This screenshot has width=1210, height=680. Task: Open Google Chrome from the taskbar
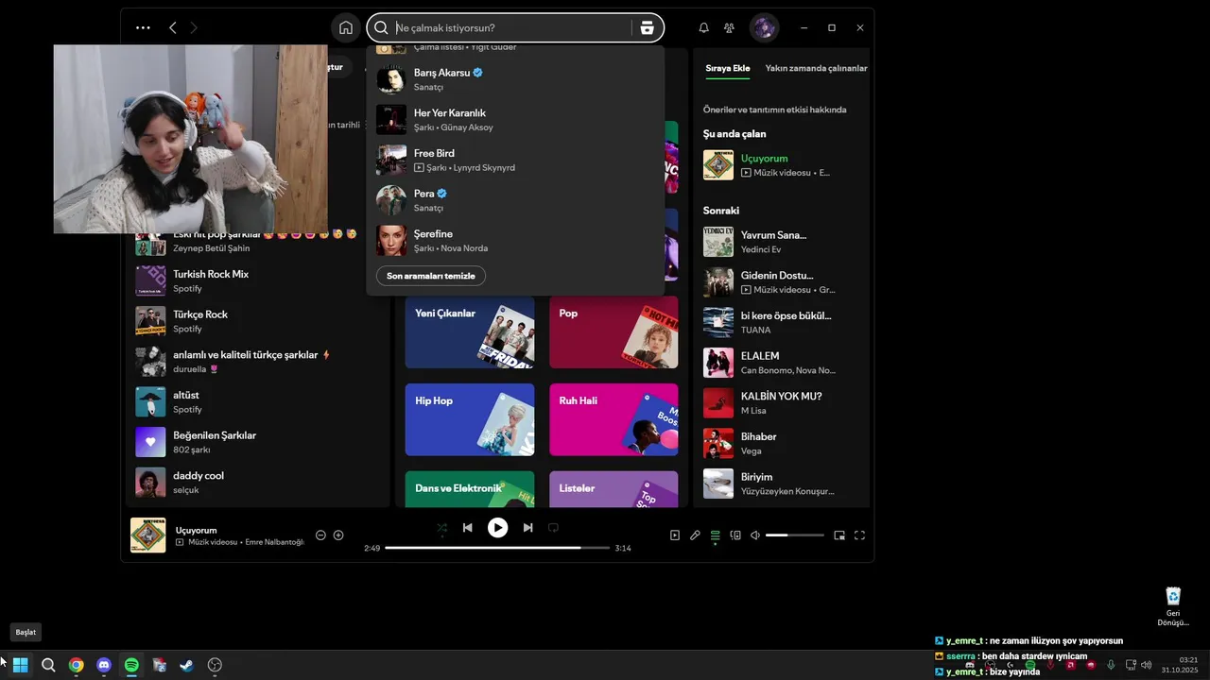click(76, 665)
